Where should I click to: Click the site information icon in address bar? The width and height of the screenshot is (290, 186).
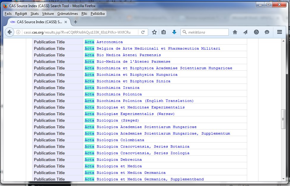click(x=18, y=32)
